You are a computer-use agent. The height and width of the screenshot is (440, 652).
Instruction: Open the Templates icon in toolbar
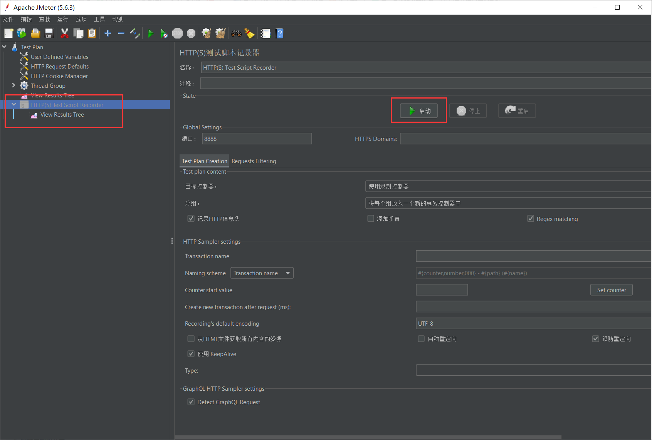click(22, 33)
